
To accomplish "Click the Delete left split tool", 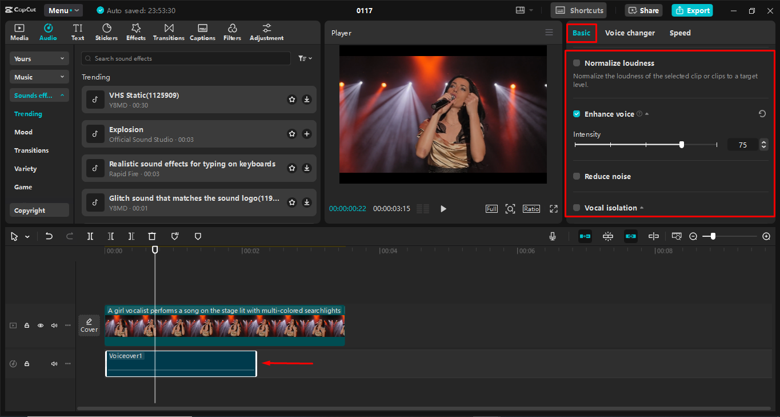I will pos(111,236).
